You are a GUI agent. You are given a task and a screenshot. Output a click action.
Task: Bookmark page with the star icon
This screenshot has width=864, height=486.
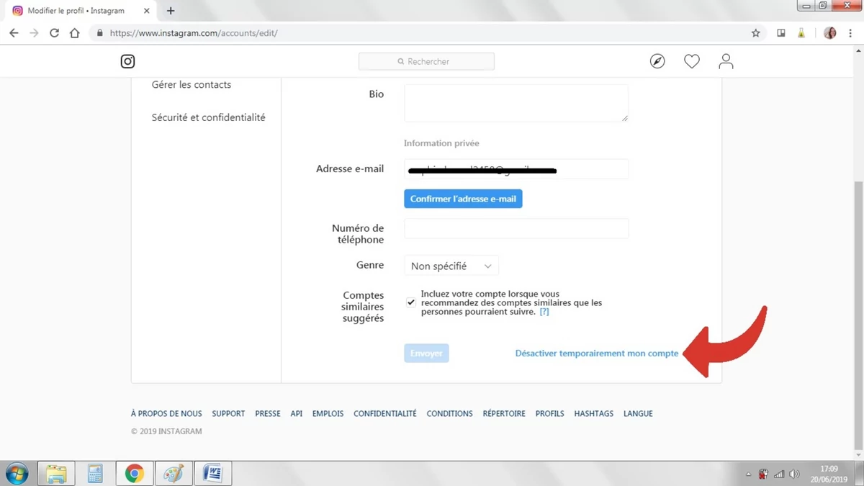point(755,33)
